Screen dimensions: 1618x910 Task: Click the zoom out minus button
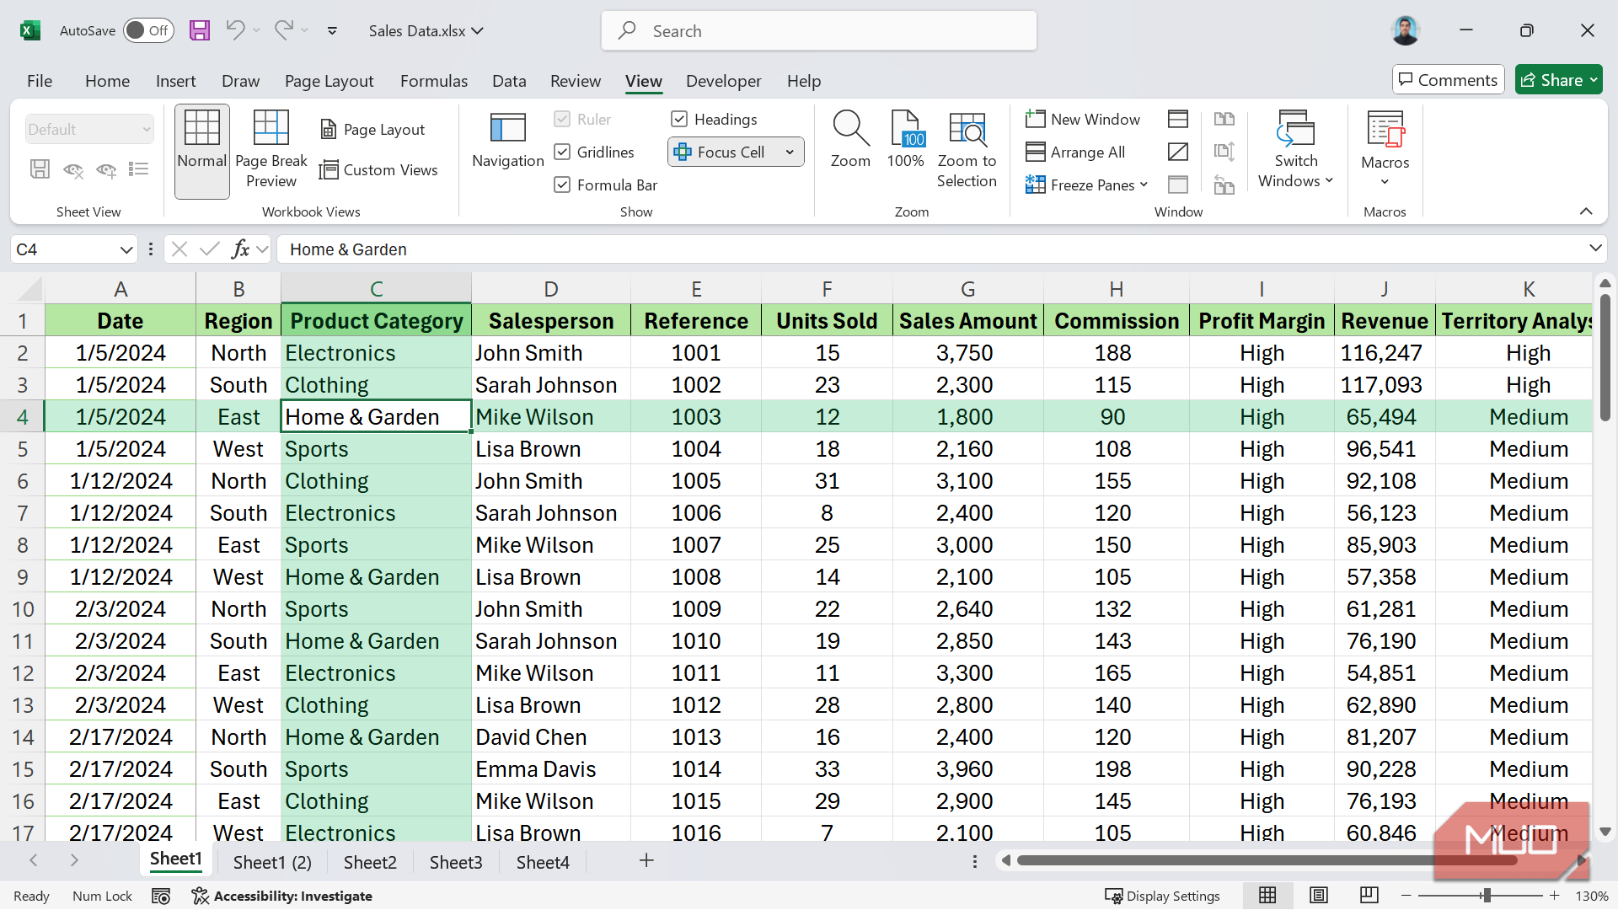coord(1406,896)
